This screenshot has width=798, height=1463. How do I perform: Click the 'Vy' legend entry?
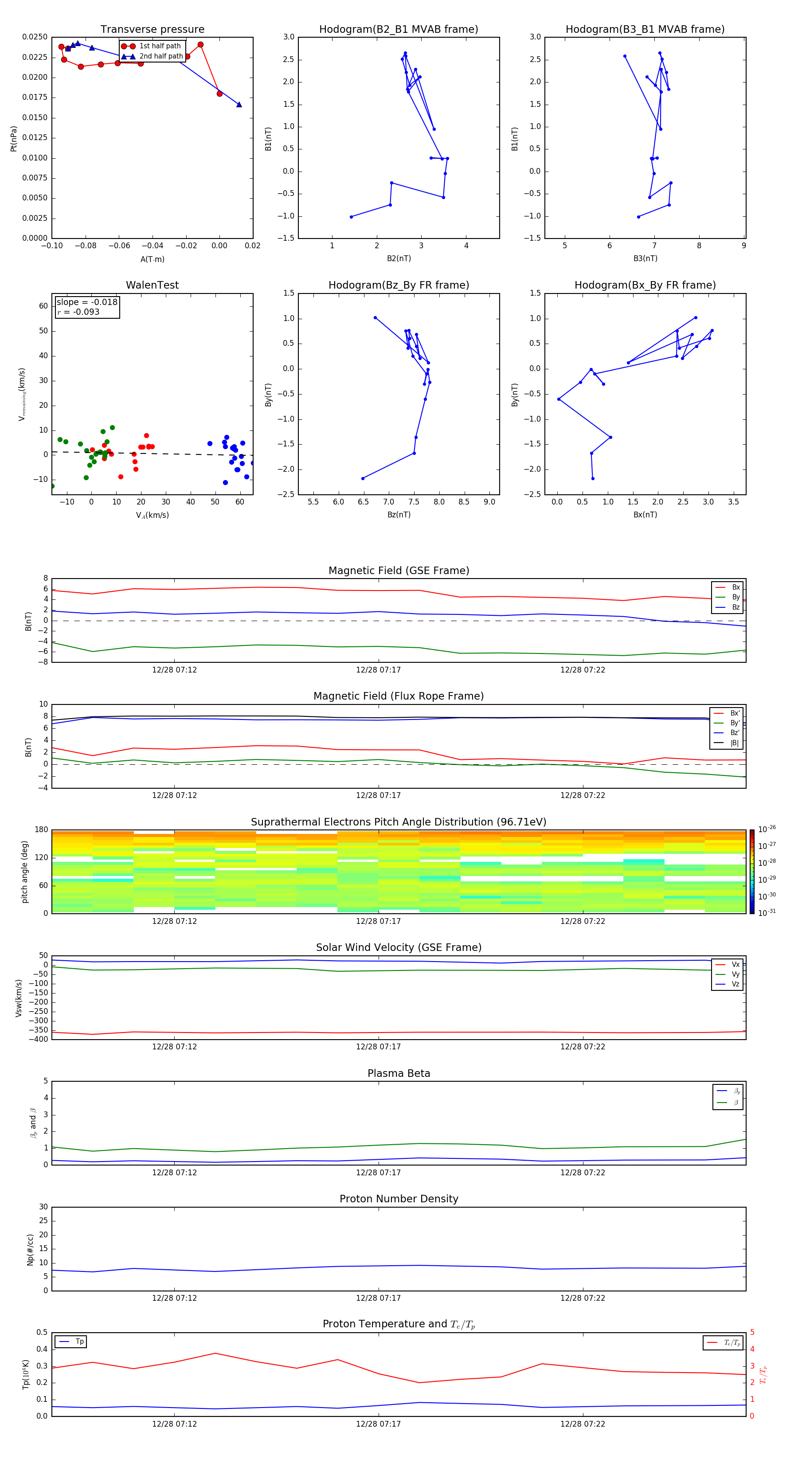728,974
